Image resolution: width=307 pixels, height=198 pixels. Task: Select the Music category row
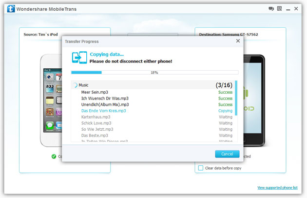[153, 85]
